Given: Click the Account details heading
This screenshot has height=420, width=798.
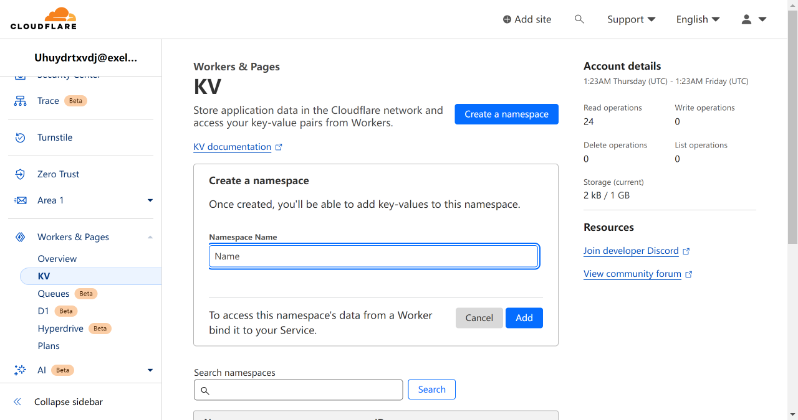Looking at the screenshot, I should 622,66.
